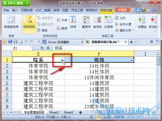Select the 数据 ribbon tab
Screen dimensions: 162x121
point(47,10)
